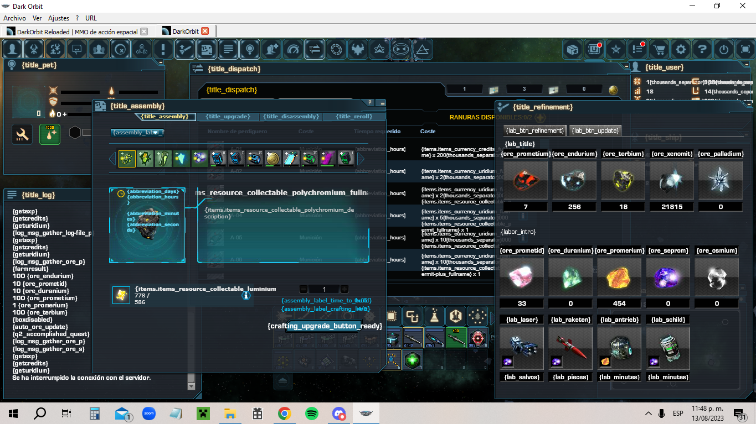Collapse the {title_refinement} window

749,104
